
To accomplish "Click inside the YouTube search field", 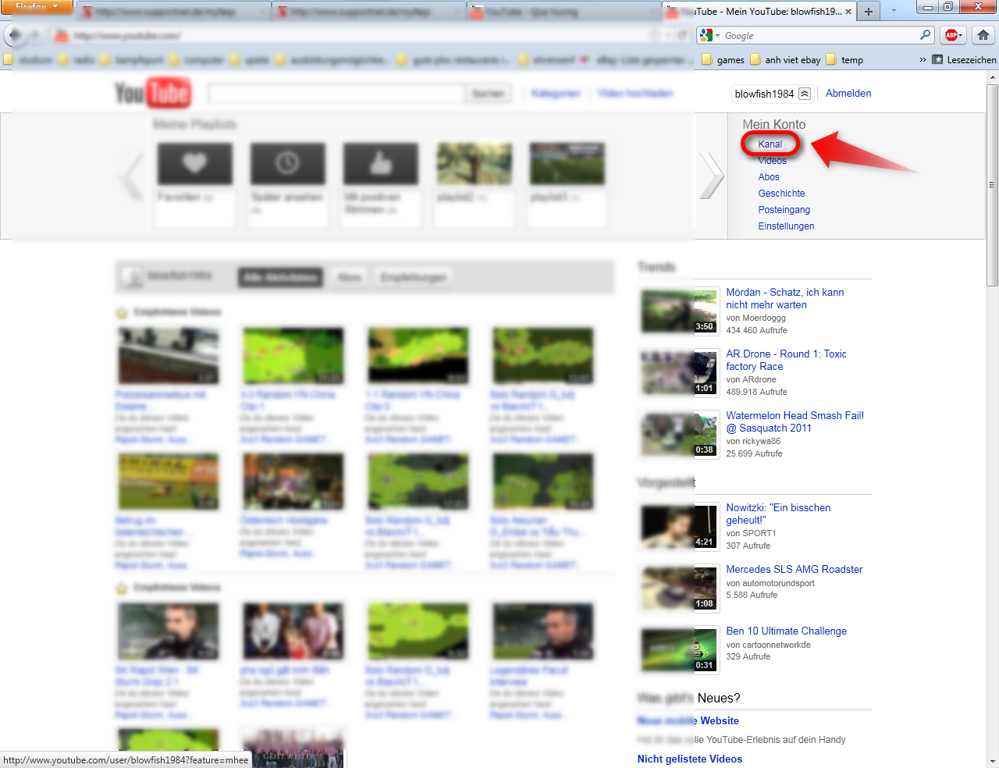I will click(x=336, y=93).
